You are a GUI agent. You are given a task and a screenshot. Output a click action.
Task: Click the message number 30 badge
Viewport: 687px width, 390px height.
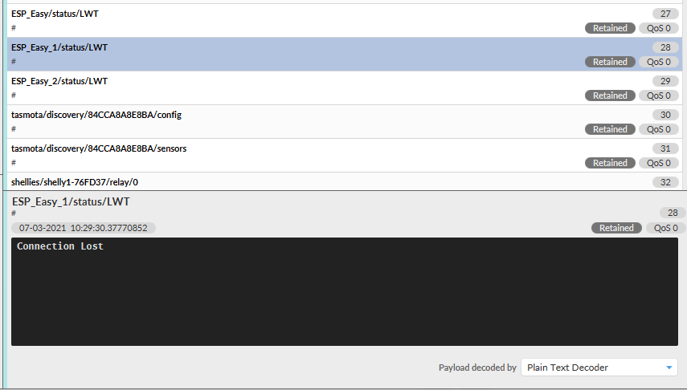point(665,115)
